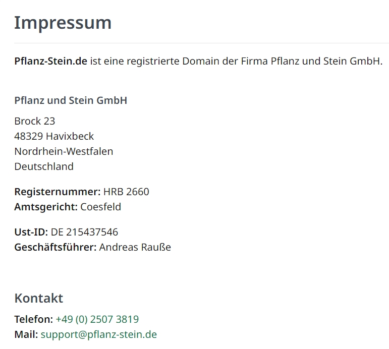Click the Nordrhein-Westfalen address line
389x349 pixels.
[64, 151]
